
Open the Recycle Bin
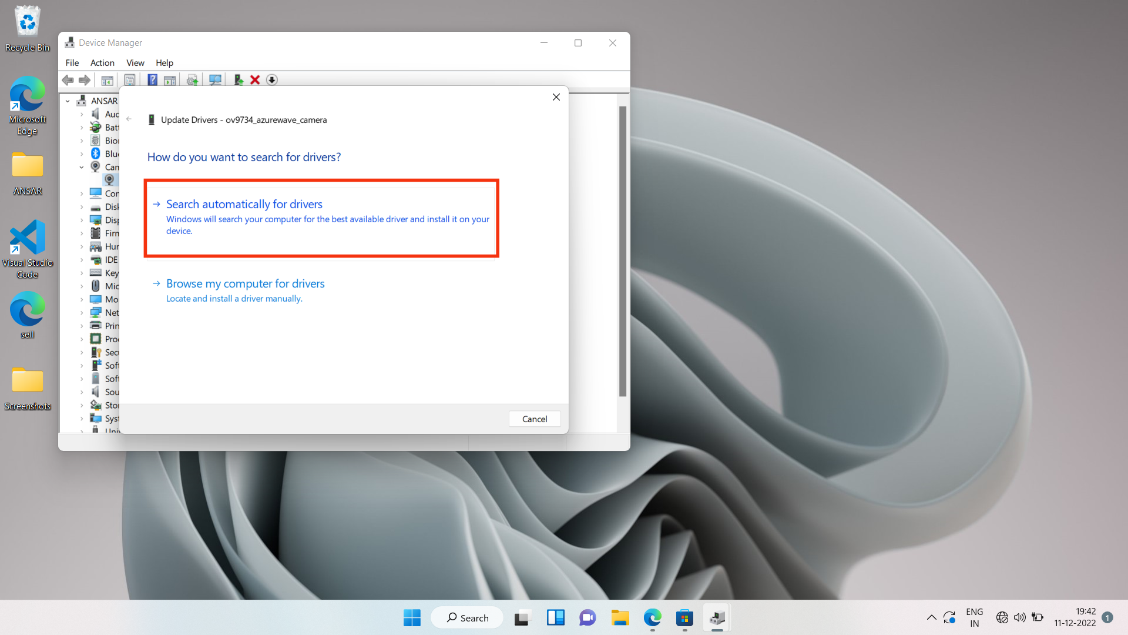coord(27,24)
